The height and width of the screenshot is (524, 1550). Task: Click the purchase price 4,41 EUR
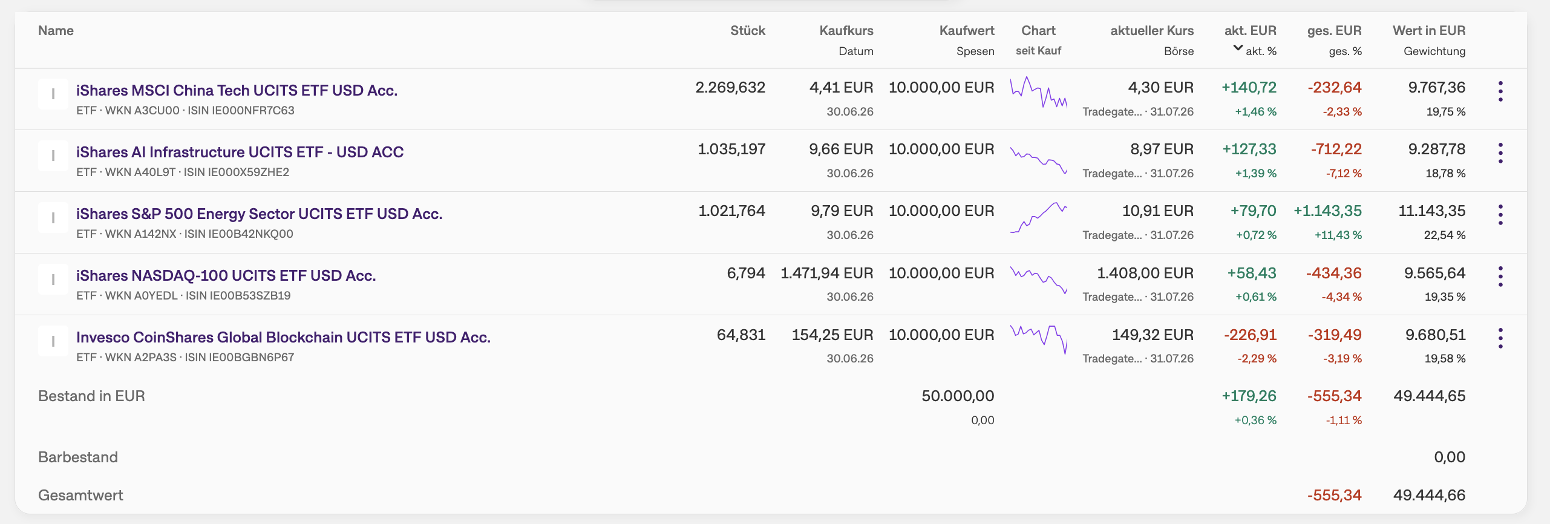[x=842, y=88]
